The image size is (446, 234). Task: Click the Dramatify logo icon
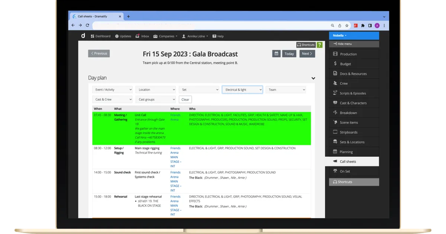click(x=83, y=36)
